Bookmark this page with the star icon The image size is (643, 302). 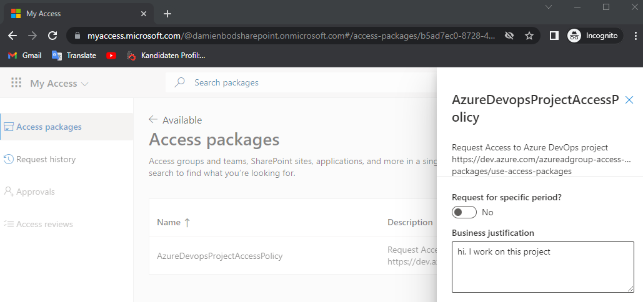(529, 36)
